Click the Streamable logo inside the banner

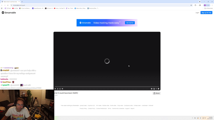pyautogui.click(x=85, y=23)
